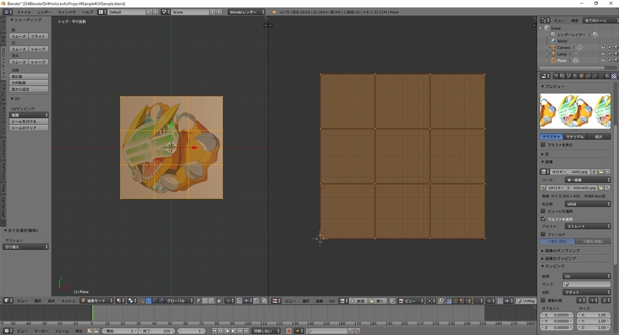Open the action 切り替え dropdown
The height and width of the screenshot is (335, 619).
click(25, 247)
